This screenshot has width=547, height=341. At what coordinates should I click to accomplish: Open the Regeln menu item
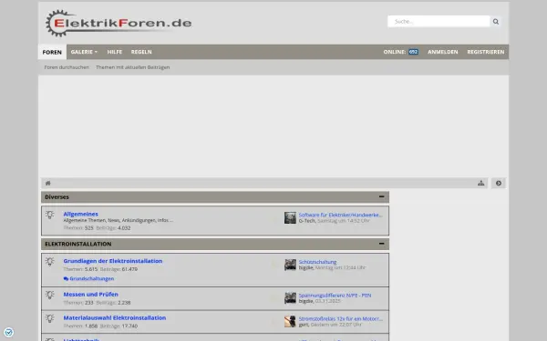141,52
